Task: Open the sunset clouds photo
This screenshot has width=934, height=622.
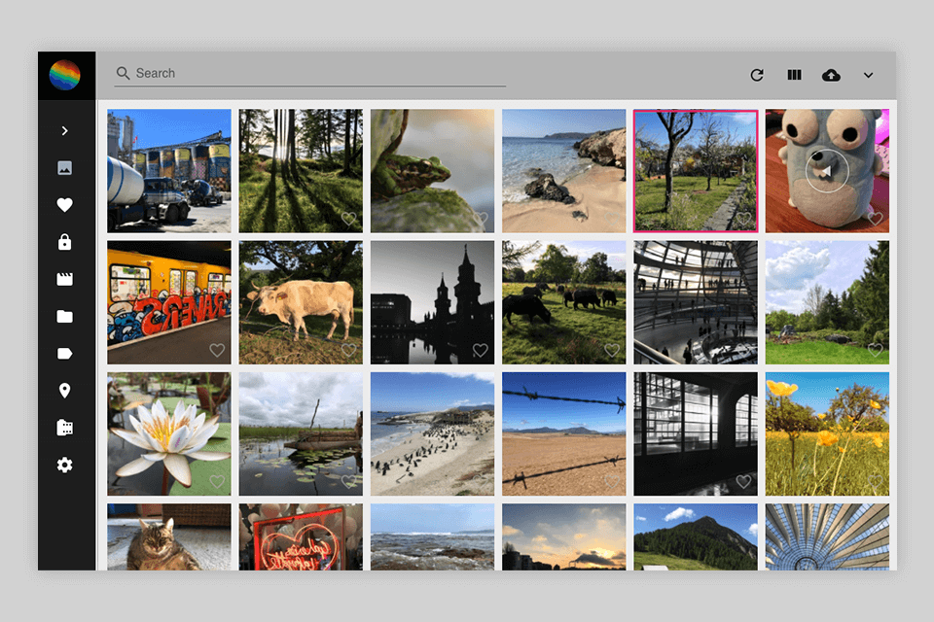Action: (564, 536)
